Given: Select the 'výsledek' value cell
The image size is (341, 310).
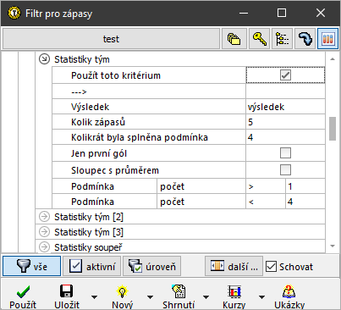Looking at the screenshot, I should click(x=285, y=107).
